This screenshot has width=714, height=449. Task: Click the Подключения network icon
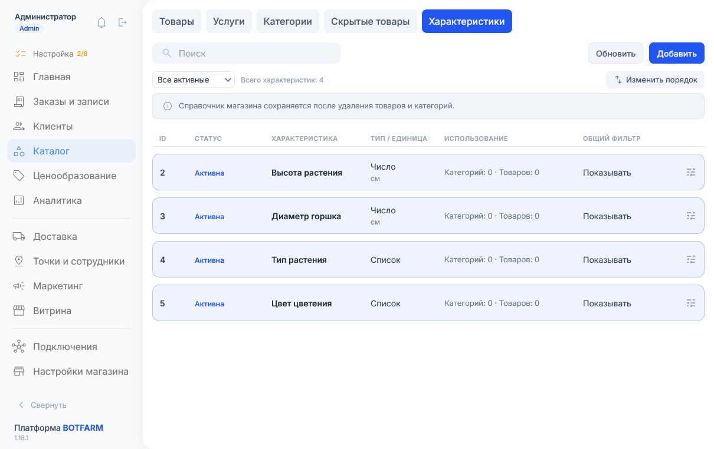click(x=19, y=346)
